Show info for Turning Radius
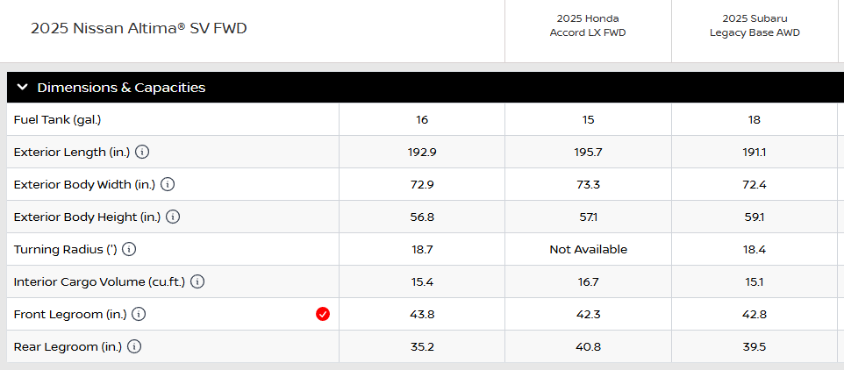This screenshot has height=370, width=844. click(129, 249)
